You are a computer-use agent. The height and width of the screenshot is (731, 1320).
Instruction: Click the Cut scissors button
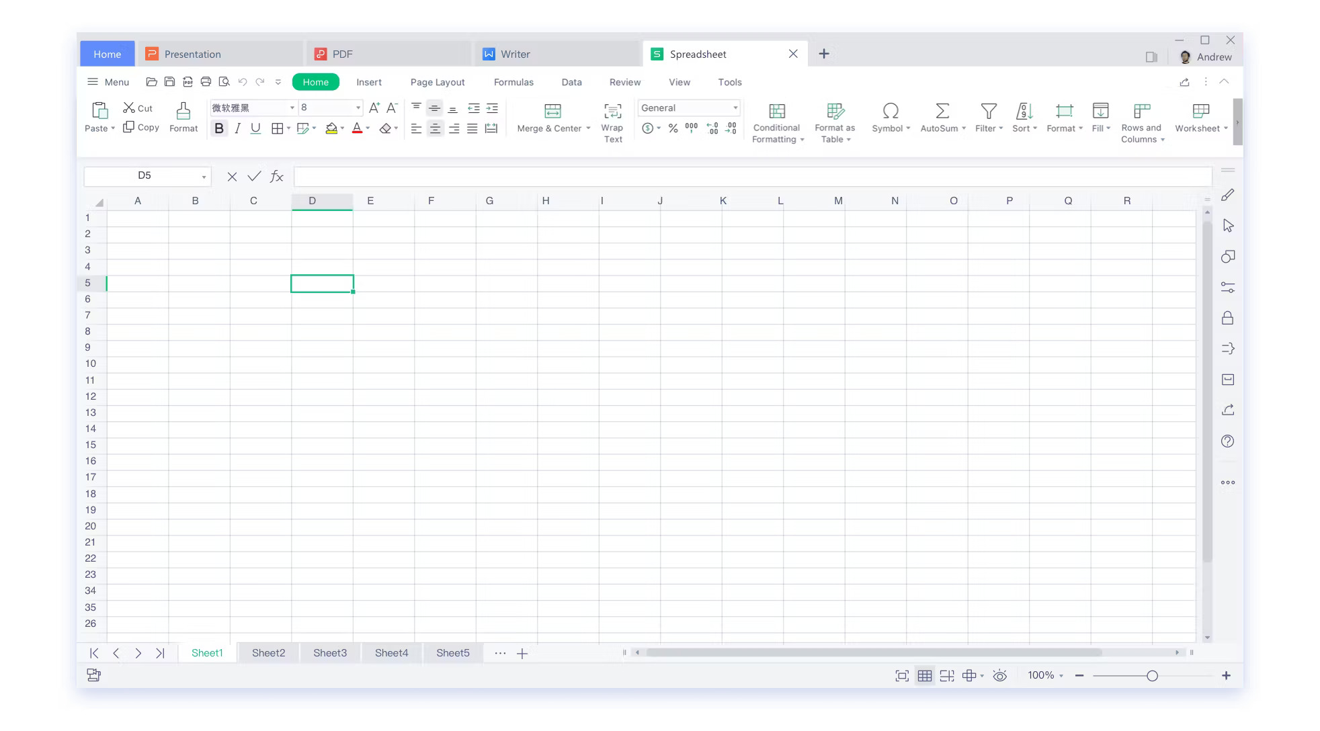pyautogui.click(x=138, y=107)
